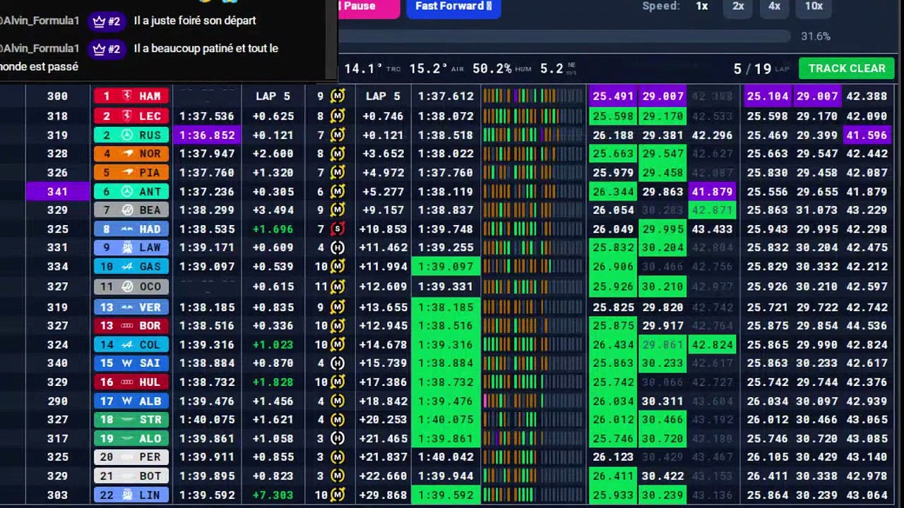
Task: Select the RUS driver tag
Action: [131, 135]
